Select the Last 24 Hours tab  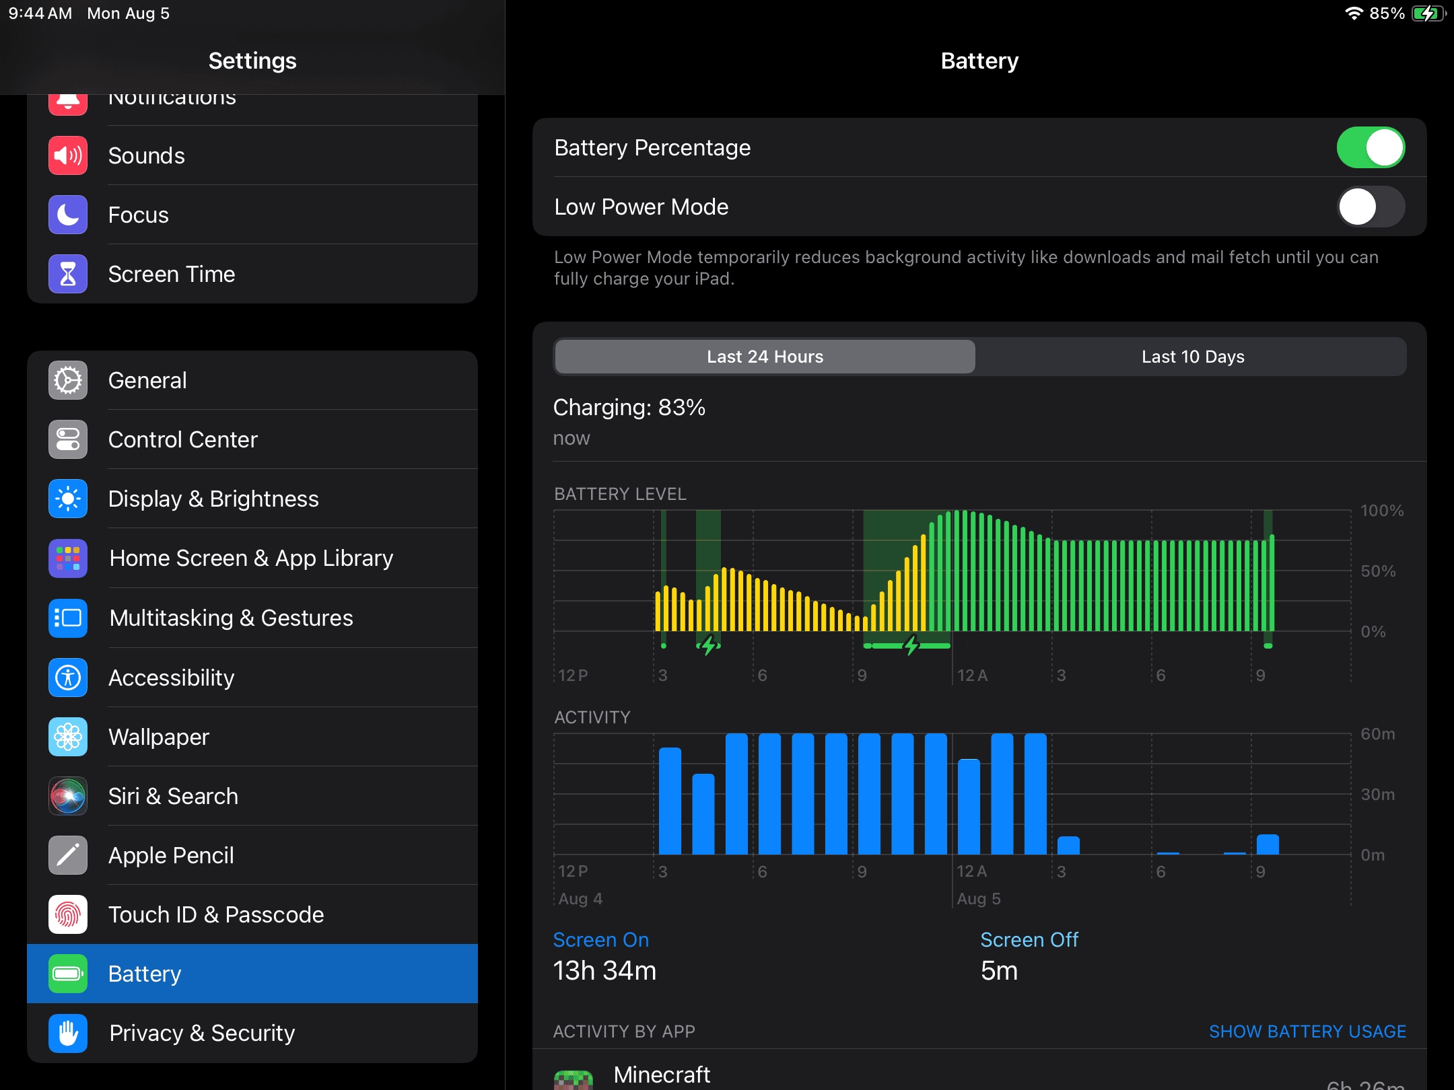[765, 357]
